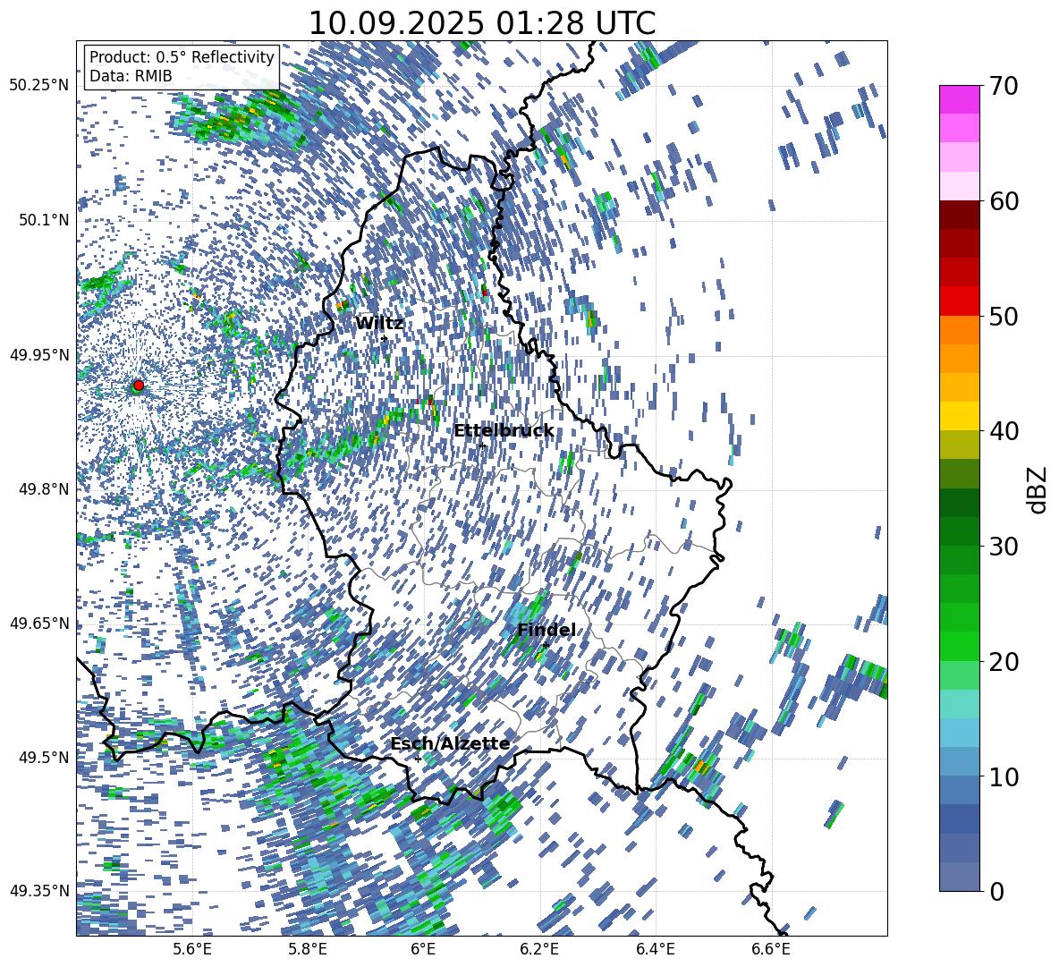The height and width of the screenshot is (967, 1059).
Task: Click the dark red swatch below 60 dBZ
Action: [959, 215]
